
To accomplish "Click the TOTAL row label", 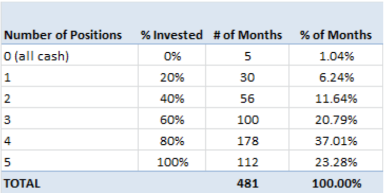I will pyautogui.click(x=22, y=184).
